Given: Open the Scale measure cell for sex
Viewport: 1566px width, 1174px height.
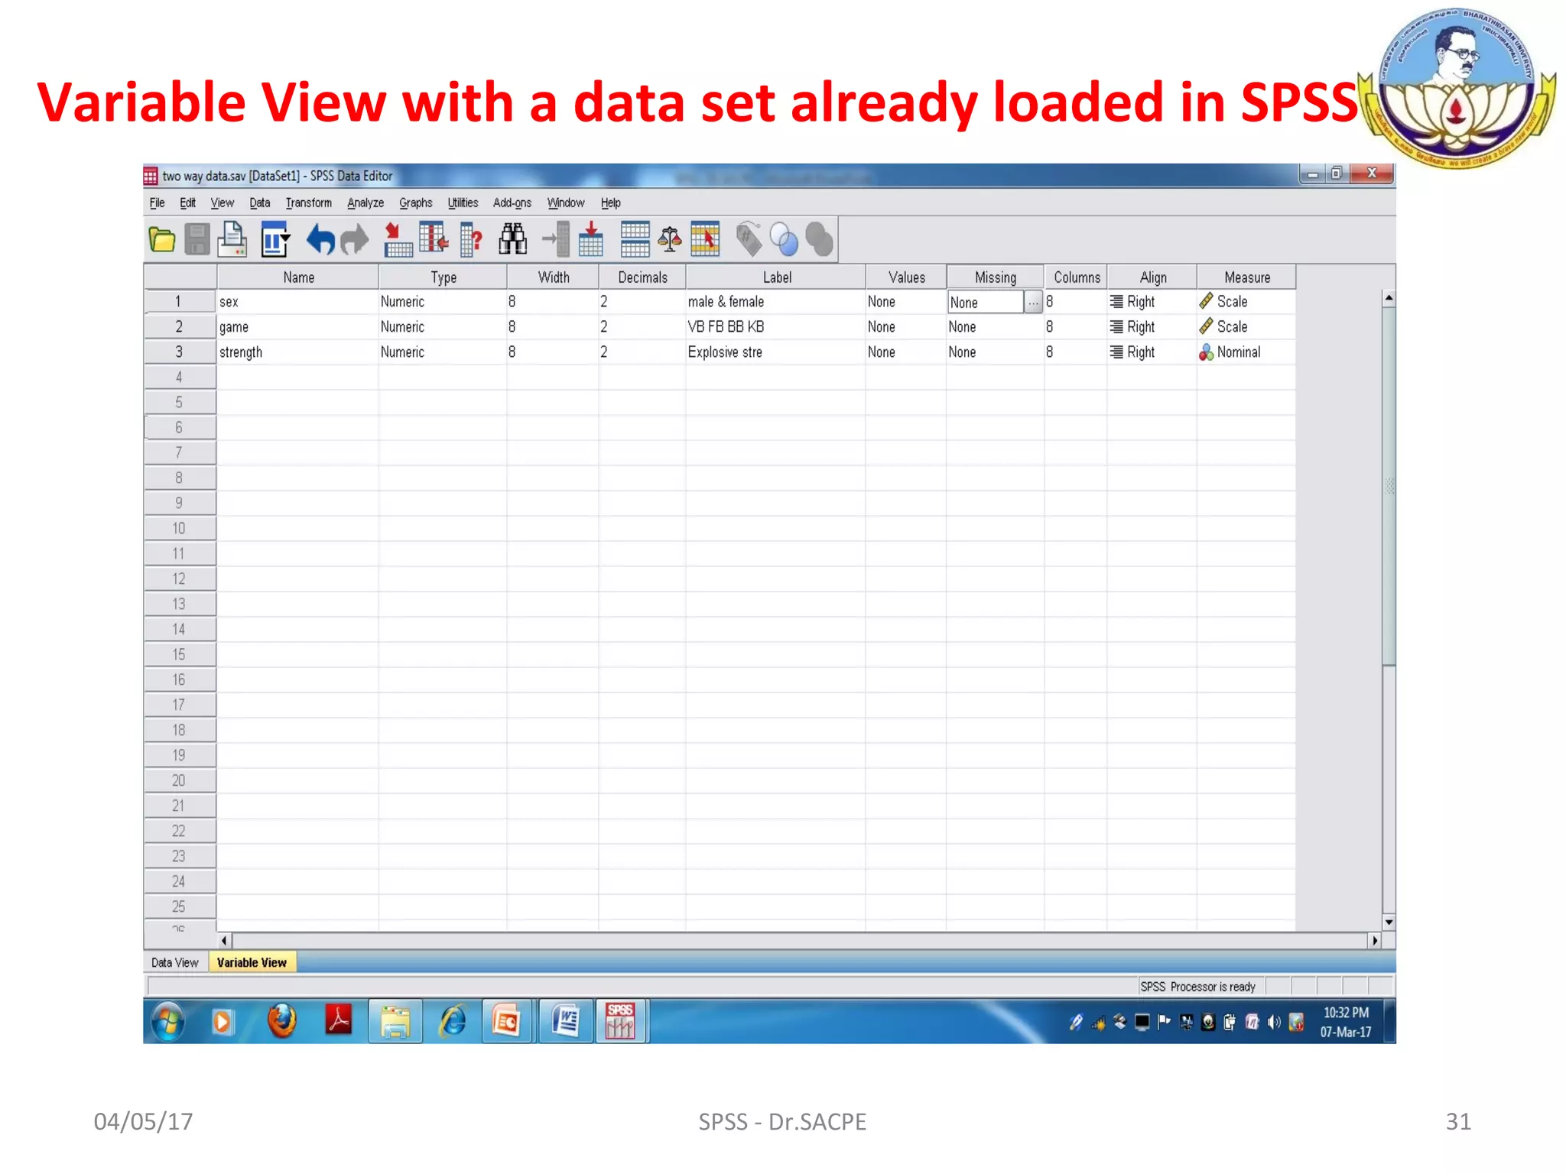Looking at the screenshot, I should 1246,301.
